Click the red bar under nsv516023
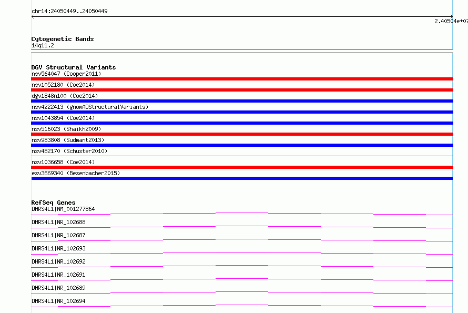468x313 pixels. (x=242, y=134)
